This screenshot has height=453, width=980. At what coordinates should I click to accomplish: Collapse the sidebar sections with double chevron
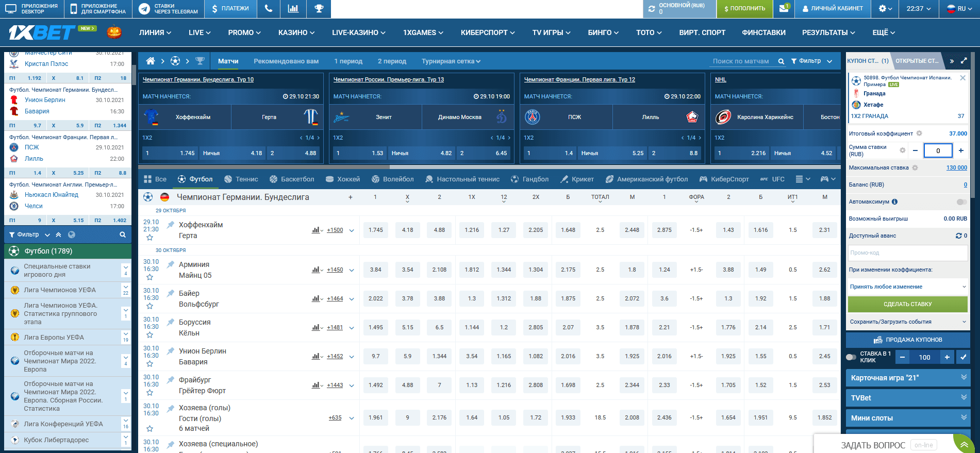click(58, 234)
